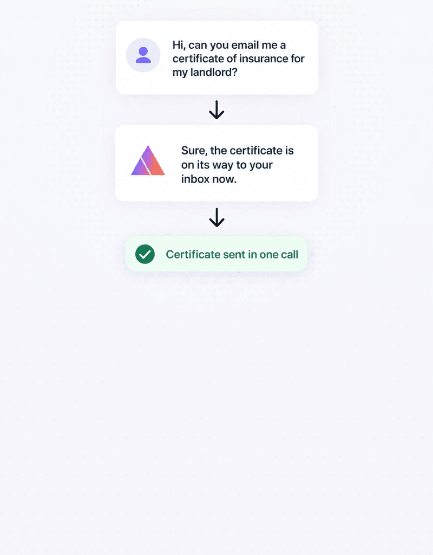This screenshot has height=555, width=433.
Task: Click the line 'Sure, the certificate is'
Action: coord(238,151)
